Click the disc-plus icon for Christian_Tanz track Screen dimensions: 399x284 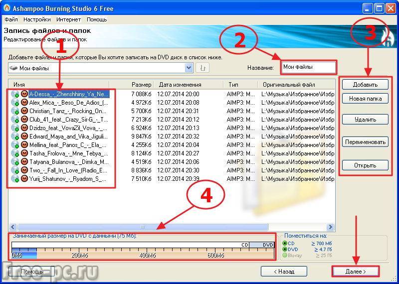tap(15, 111)
